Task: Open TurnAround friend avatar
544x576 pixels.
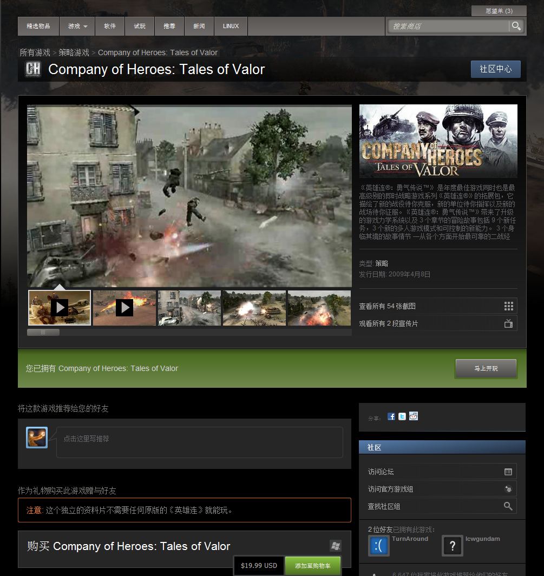Action: pyautogui.click(x=379, y=546)
